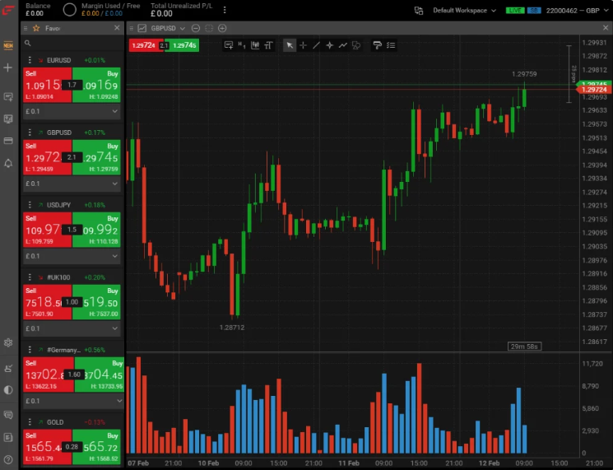Change the chart type with candlestick icon
Screen dimensions: 613x470
pyautogui.click(x=255, y=45)
